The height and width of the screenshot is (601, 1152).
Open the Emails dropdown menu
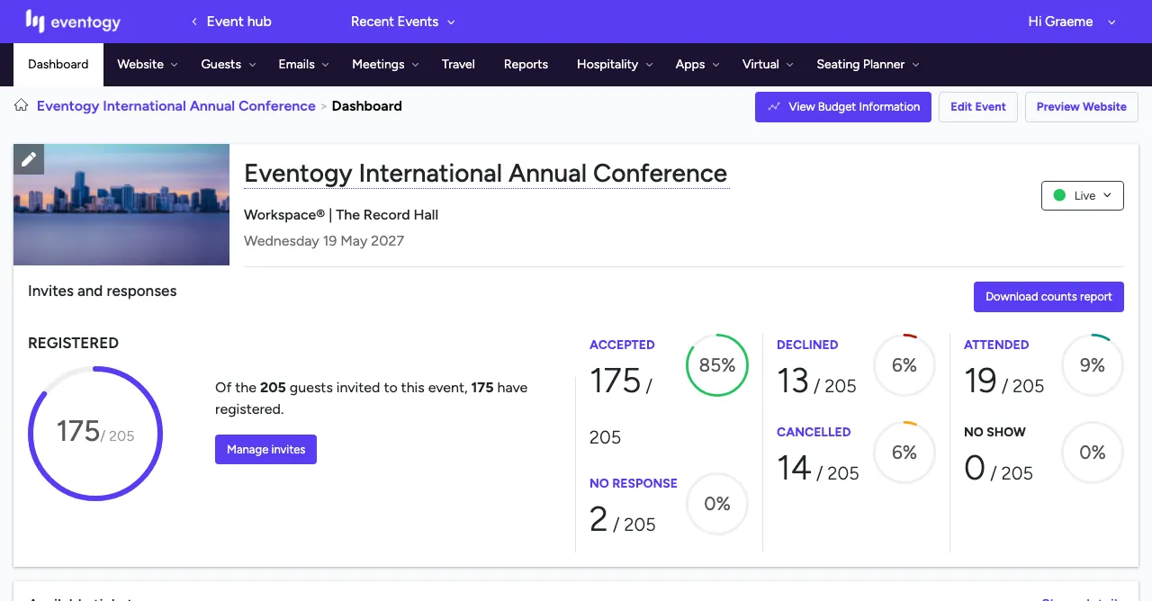click(x=303, y=65)
